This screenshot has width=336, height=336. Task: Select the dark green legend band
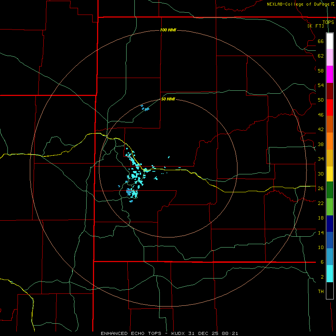point(330,190)
